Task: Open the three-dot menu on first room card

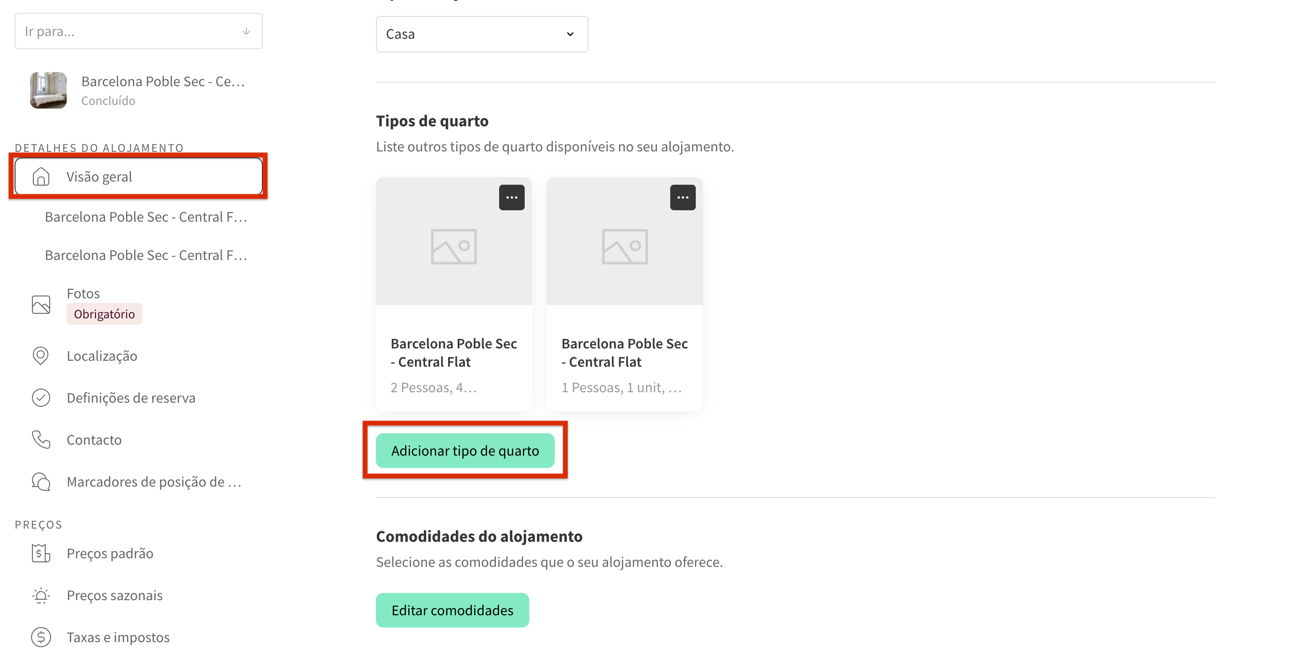Action: (x=511, y=197)
